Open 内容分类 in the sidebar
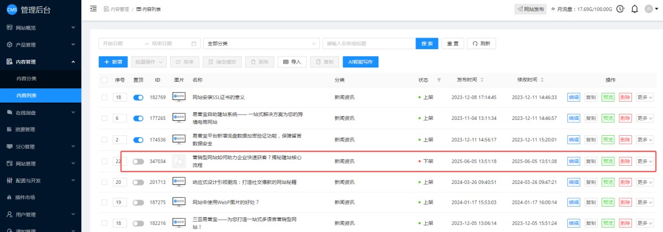The width and height of the screenshot is (663, 232). click(27, 78)
